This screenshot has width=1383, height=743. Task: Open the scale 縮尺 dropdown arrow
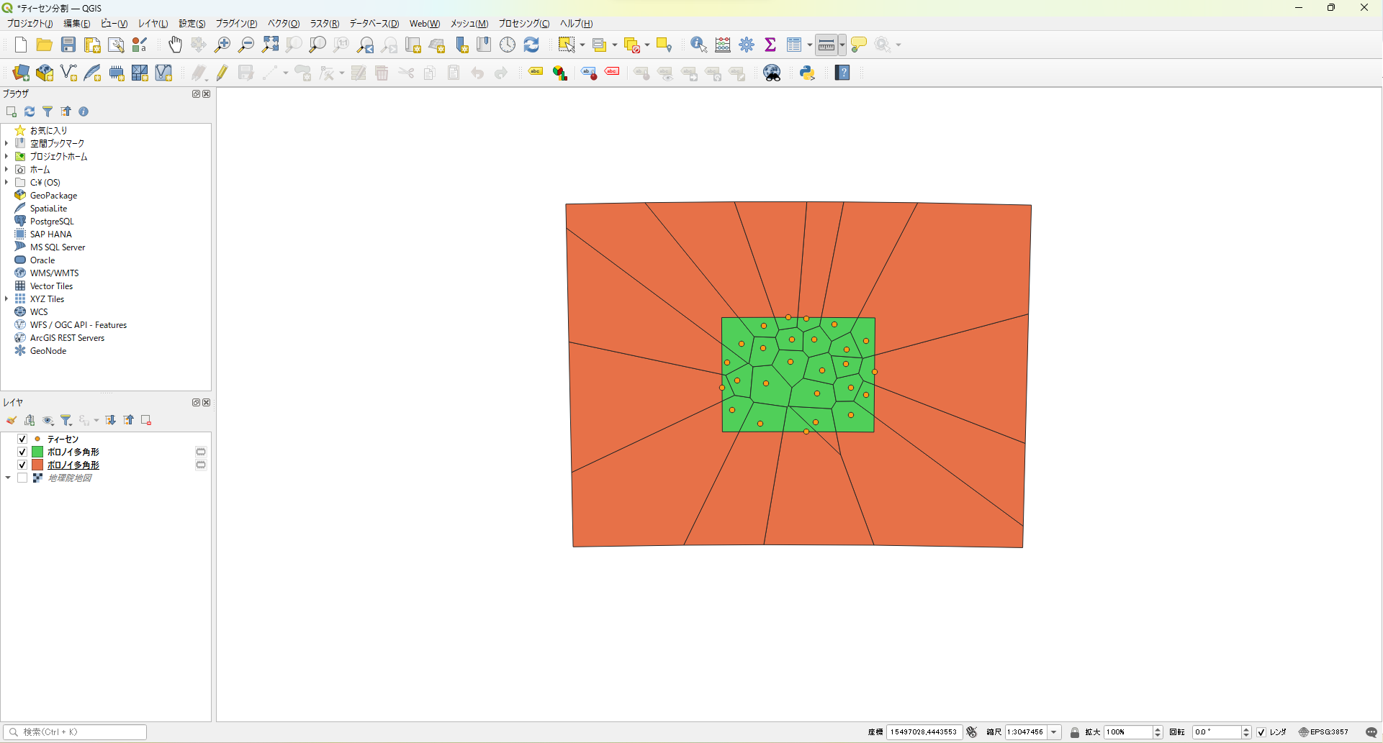(x=1054, y=732)
